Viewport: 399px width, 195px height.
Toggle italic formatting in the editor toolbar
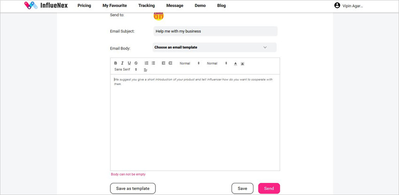[122, 63]
